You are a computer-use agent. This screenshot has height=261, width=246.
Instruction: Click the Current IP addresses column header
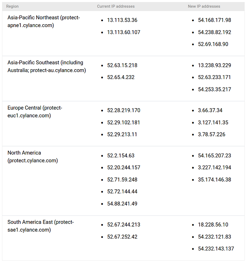point(116,6)
